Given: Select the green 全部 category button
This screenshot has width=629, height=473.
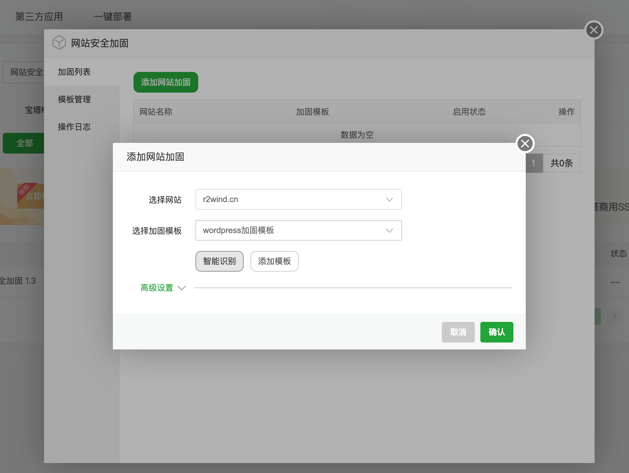Looking at the screenshot, I should (x=23, y=143).
